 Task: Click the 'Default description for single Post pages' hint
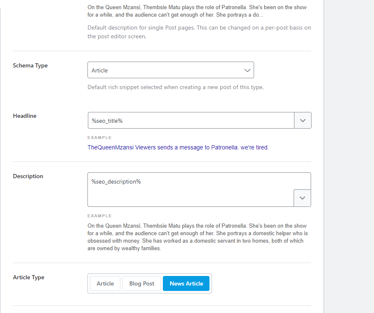click(199, 32)
